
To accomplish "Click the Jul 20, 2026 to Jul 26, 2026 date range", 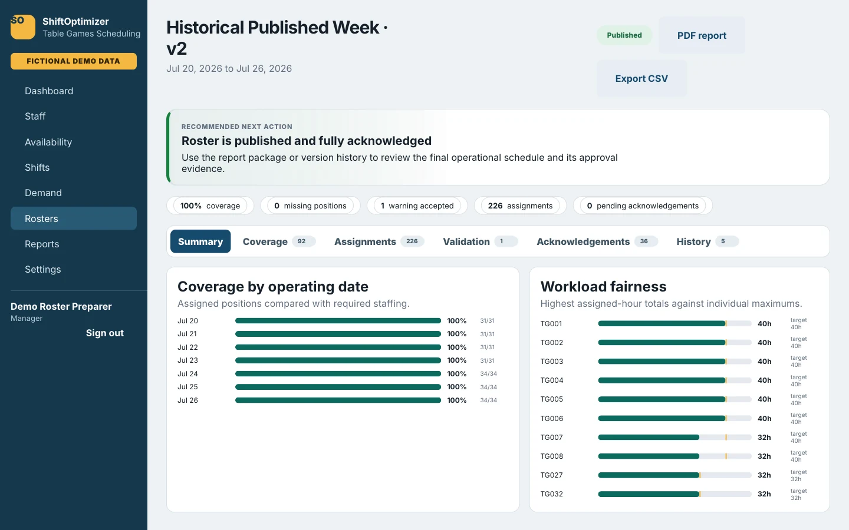I will pos(229,68).
